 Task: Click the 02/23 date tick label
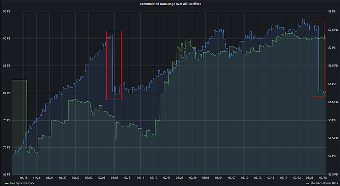coord(180,178)
